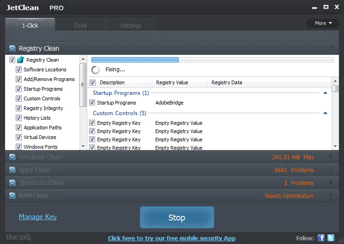Collapse Registry Clean section double-chevron

(x=331, y=48)
